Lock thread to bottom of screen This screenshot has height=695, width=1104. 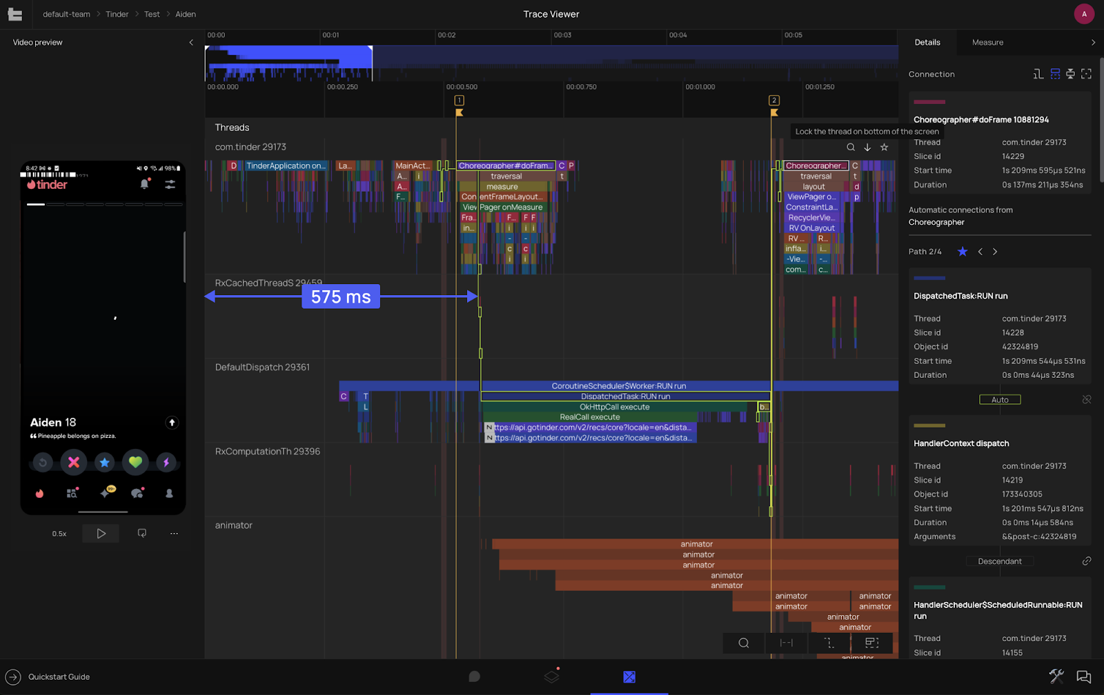[867, 147]
